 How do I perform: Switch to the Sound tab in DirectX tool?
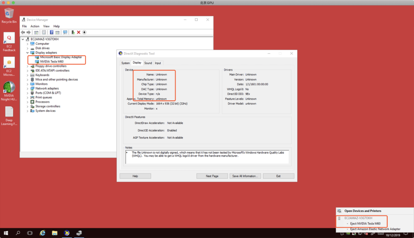pyautogui.click(x=148, y=63)
